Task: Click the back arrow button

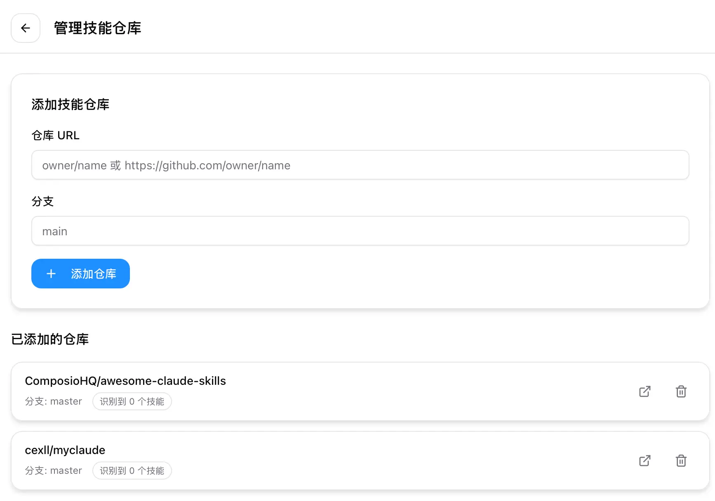Action: pyautogui.click(x=26, y=28)
